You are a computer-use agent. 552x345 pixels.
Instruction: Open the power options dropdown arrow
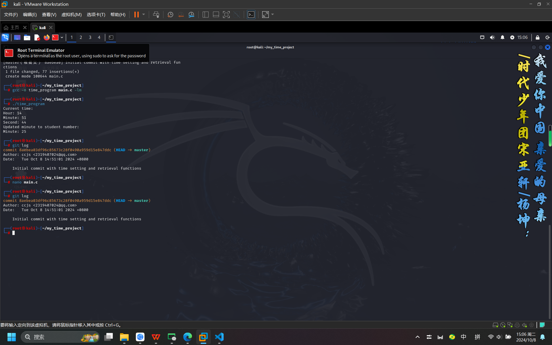(144, 14)
